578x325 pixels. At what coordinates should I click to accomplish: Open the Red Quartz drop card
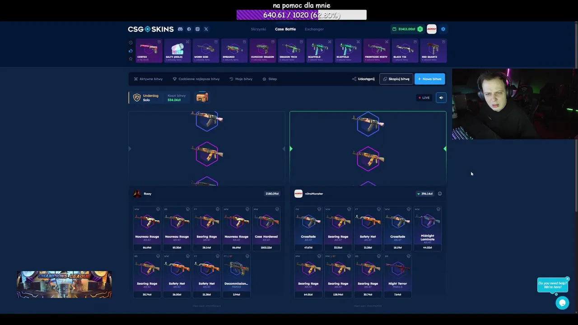tap(433, 51)
